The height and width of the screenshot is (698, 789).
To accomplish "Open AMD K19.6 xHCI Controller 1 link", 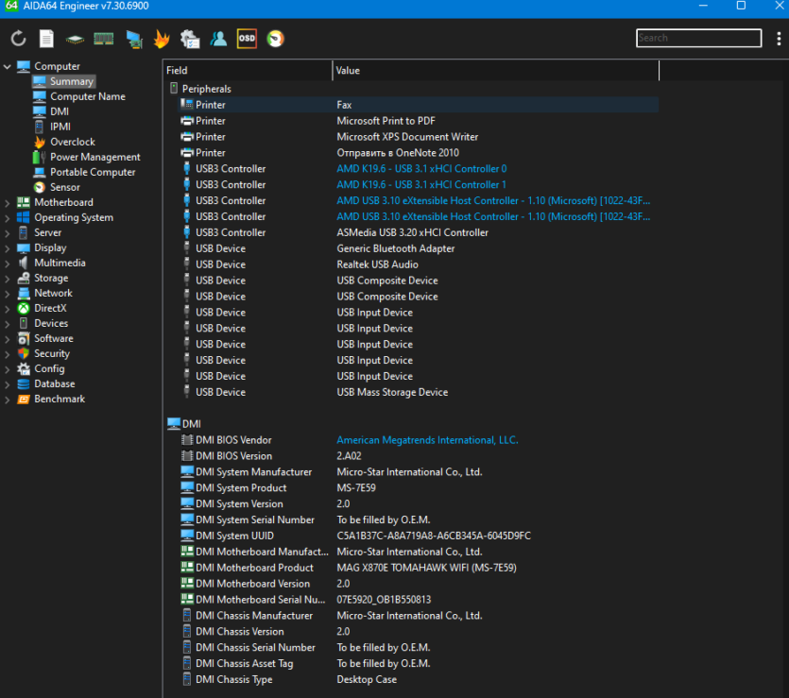I will (x=421, y=185).
